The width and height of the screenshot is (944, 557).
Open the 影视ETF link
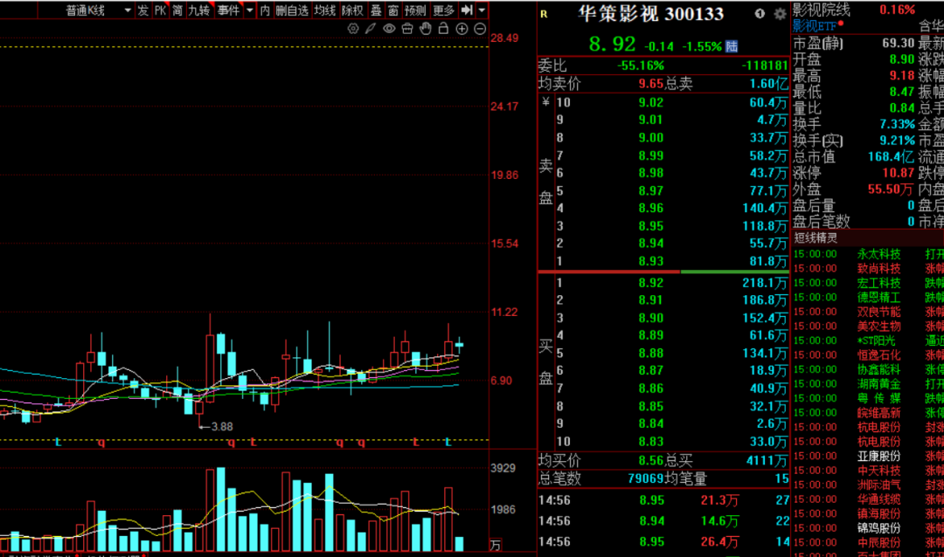coord(815,26)
